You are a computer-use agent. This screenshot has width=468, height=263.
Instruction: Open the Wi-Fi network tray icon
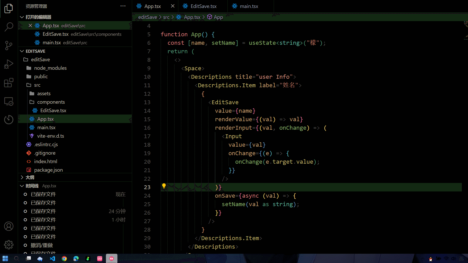pos(446,259)
